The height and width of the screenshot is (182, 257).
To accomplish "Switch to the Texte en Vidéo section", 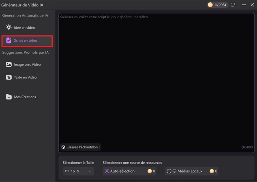I will (x=25, y=77).
